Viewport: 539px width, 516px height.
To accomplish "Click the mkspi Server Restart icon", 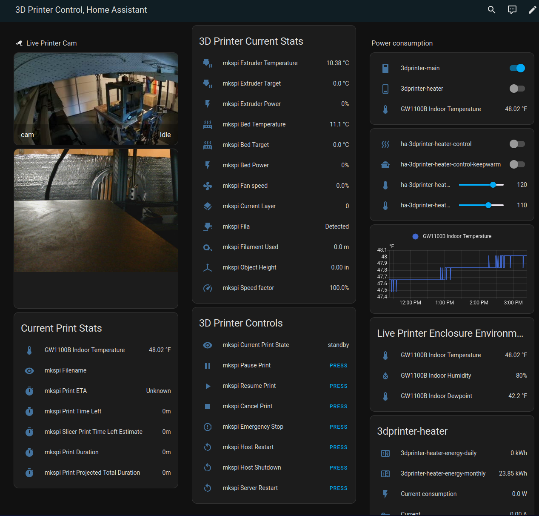I will tap(208, 488).
